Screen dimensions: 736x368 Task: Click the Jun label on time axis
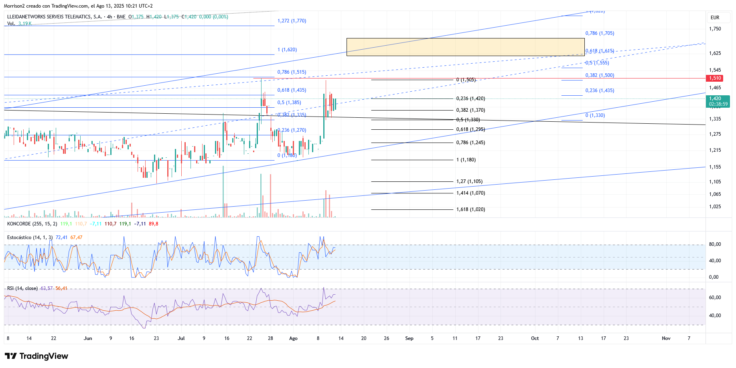(88, 338)
